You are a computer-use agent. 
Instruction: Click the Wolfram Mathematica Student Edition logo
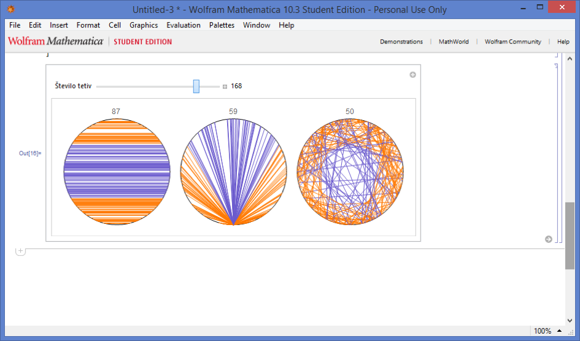click(x=90, y=42)
